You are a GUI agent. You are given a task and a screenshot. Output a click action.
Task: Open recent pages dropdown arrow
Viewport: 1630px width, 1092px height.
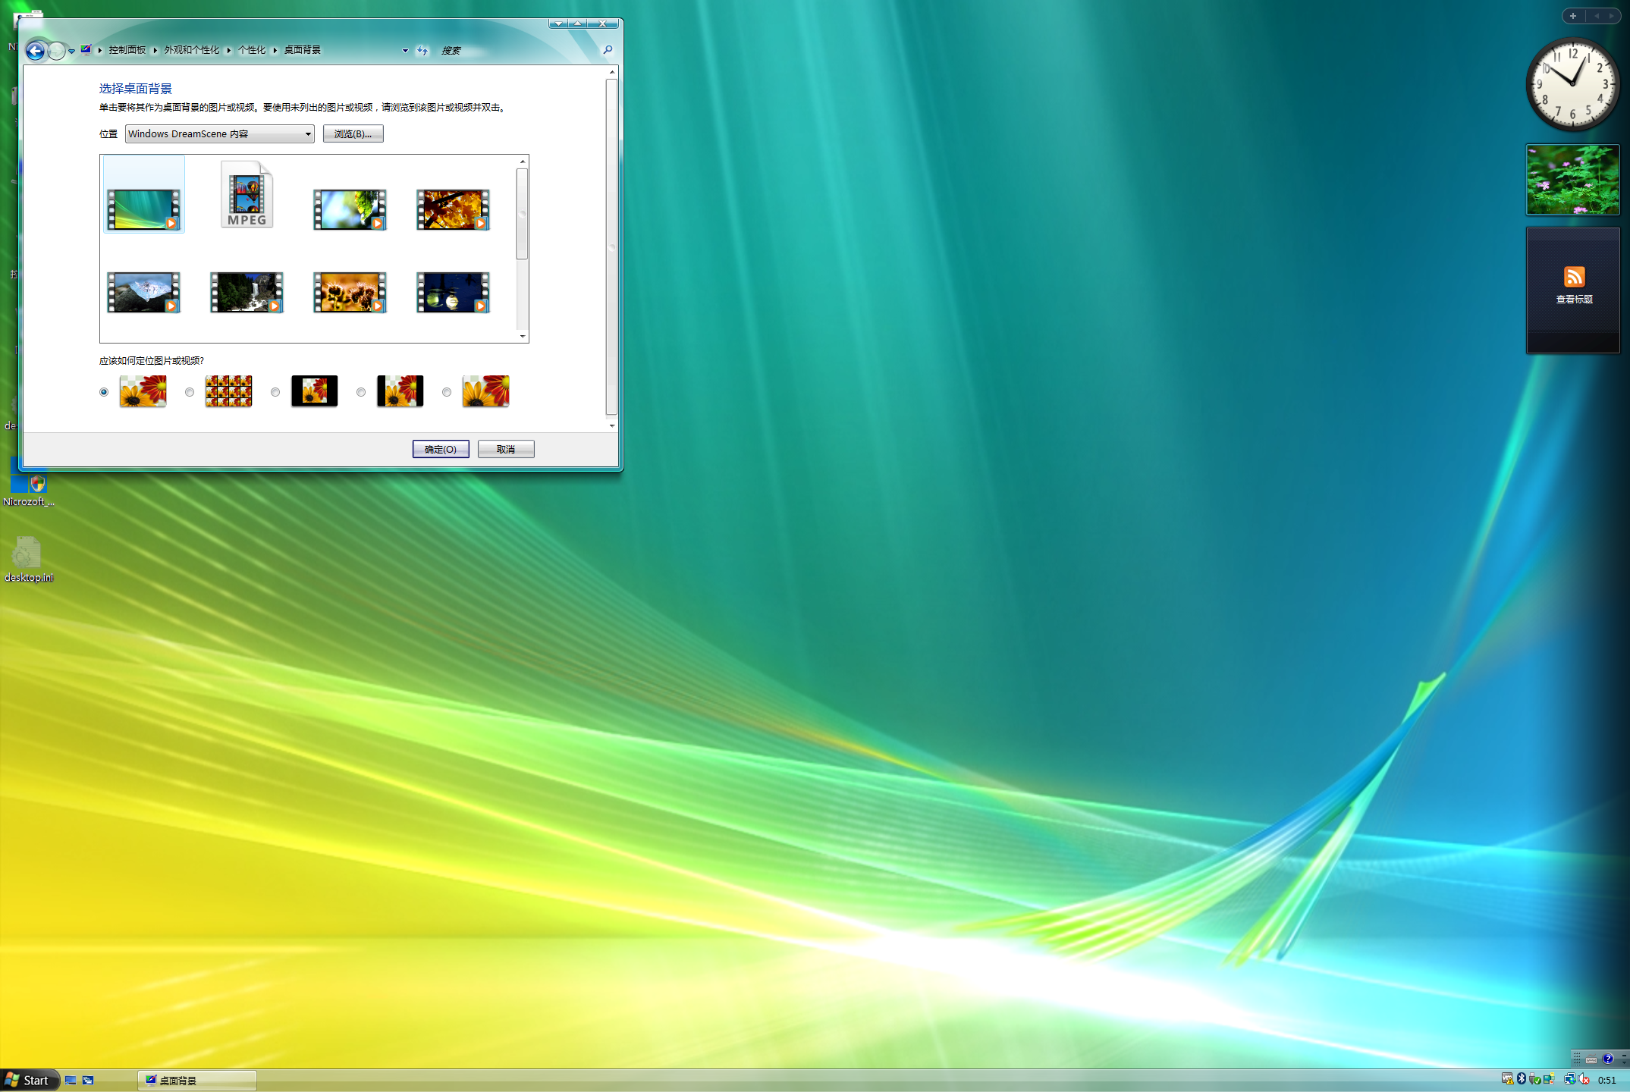[71, 52]
